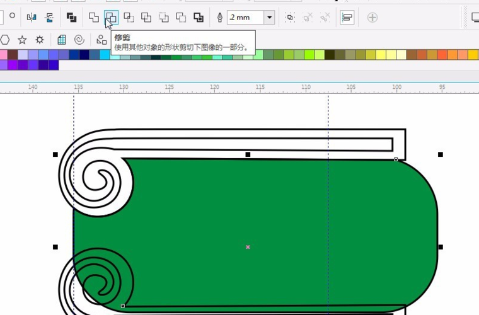Toggle the Align and distribute button
479x315 pixels.
[347, 18]
